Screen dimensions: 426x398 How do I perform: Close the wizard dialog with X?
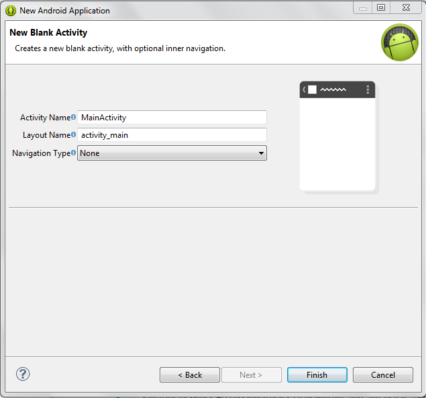tap(406, 7)
